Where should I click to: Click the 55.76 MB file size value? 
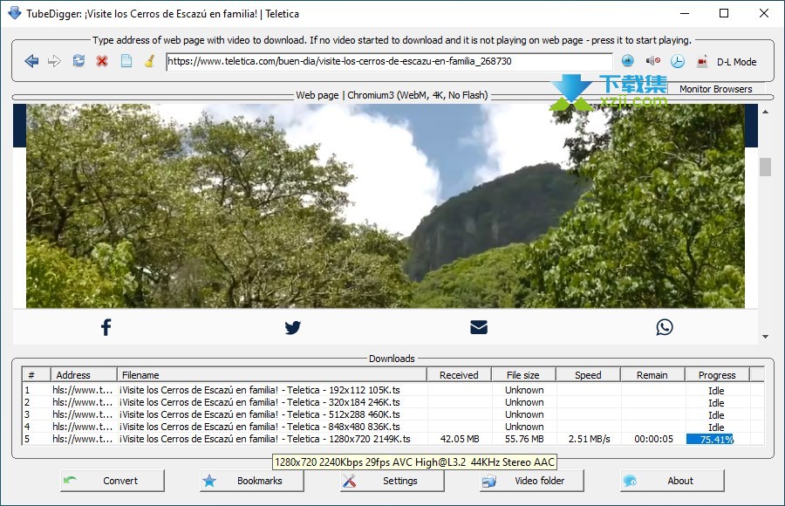click(x=524, y=439)
